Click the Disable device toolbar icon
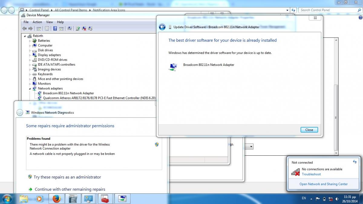The image size is (363, 204). click(x=90, y=28)
